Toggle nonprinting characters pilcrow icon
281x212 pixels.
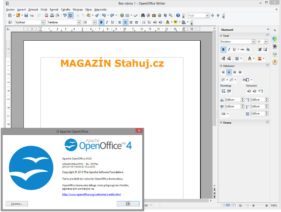(165, 15)
